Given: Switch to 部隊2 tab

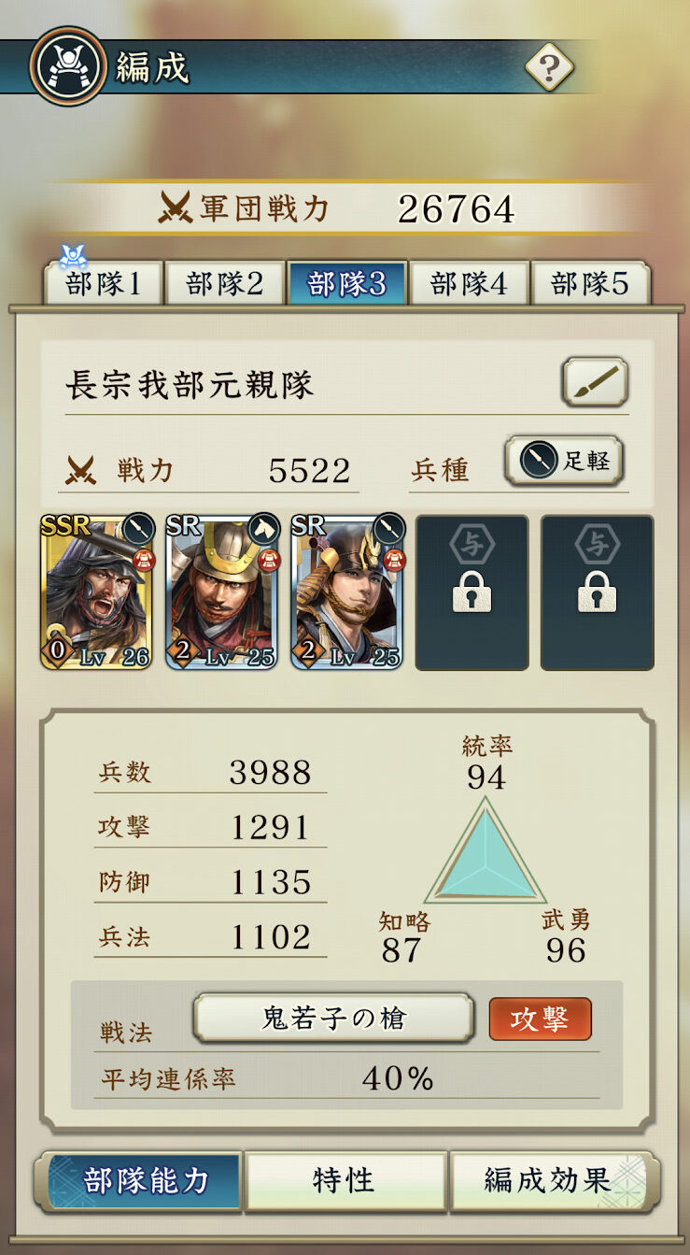Looking at the screenshot, I should pyautogui.click(x=224, y=283).
